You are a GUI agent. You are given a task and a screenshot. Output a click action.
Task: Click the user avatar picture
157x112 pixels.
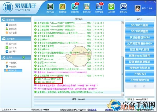click(x=138, y=8)
